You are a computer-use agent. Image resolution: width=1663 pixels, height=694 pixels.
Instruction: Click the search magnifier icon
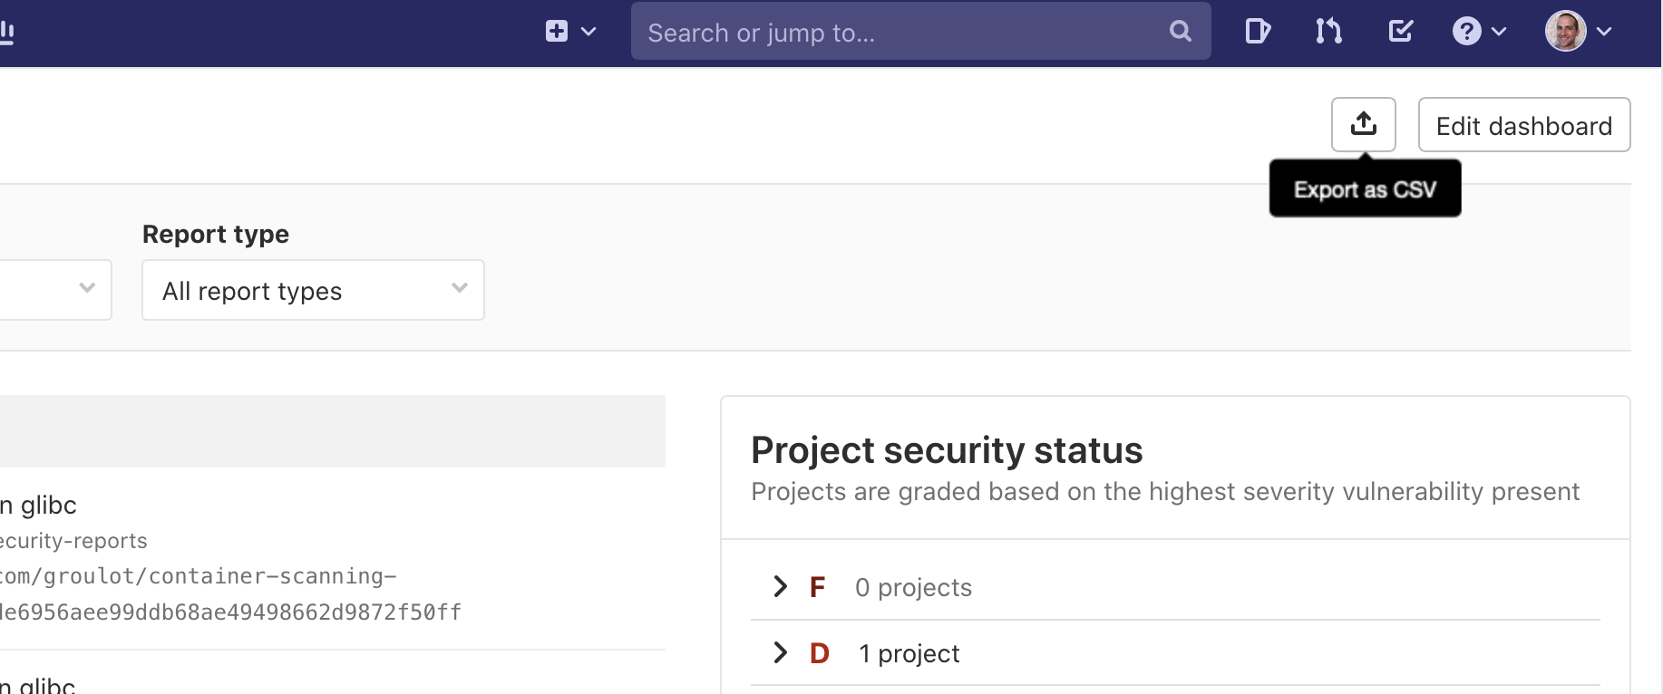1180,32
